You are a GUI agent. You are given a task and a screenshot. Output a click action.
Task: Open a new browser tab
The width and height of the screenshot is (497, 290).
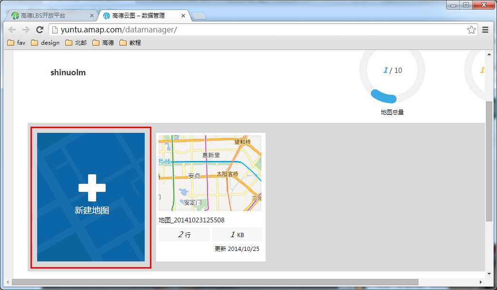click(199, 16)
